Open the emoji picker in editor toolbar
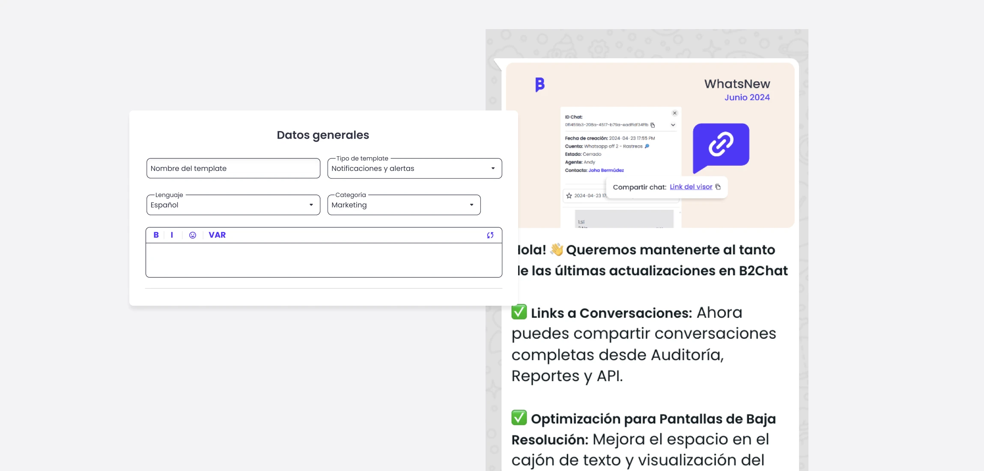 193,235
